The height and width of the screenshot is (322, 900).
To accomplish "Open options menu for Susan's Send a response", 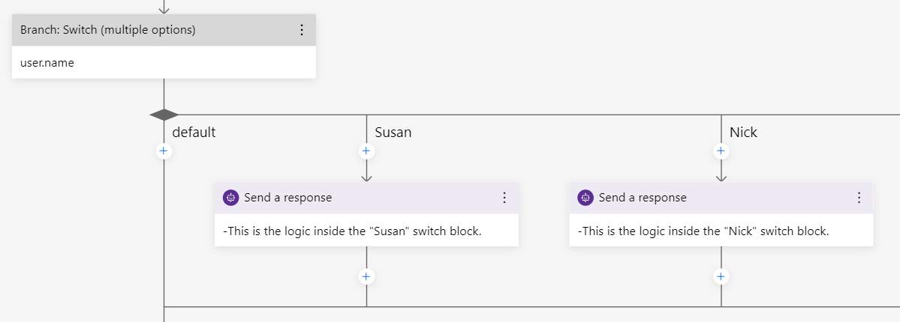I will pos(504,198).
